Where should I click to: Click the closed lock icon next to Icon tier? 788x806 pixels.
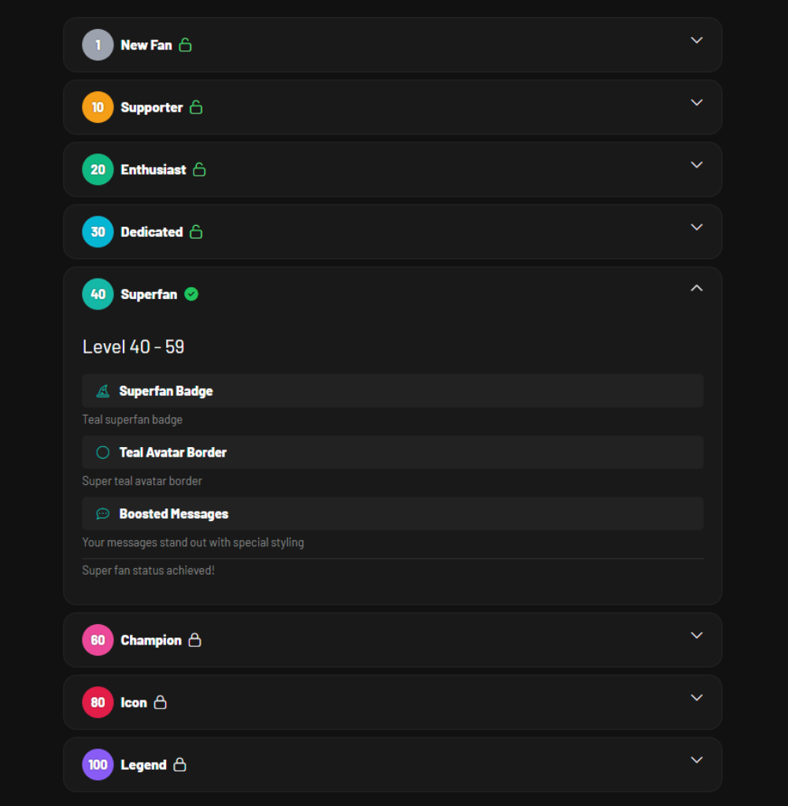click(160, 702)
